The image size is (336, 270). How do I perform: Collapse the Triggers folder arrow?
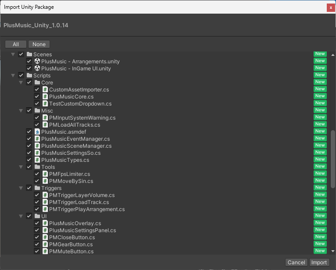pyautogui.click(x=21, y=188)
